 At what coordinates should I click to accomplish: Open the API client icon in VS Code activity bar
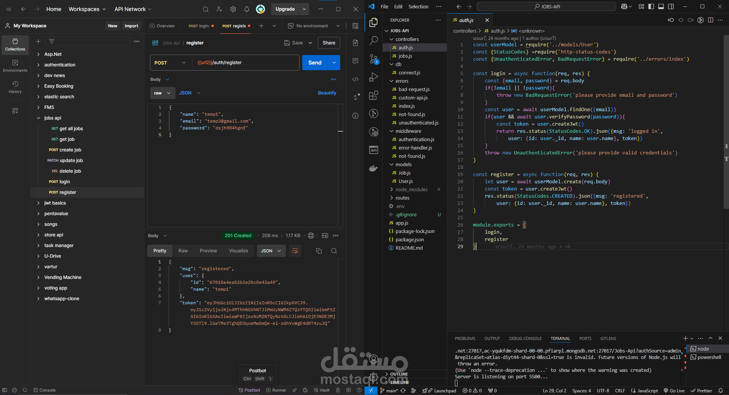(374, 150)
